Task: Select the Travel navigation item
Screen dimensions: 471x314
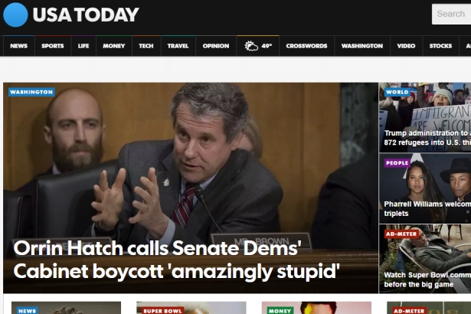Action: click(x=178, y=46)
